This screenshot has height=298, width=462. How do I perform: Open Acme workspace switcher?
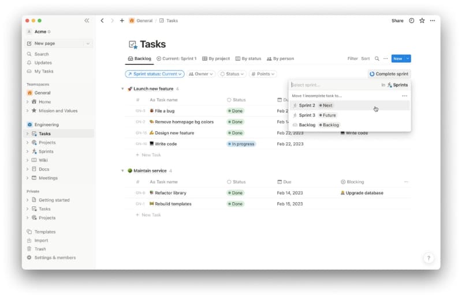tap(39, 32)
